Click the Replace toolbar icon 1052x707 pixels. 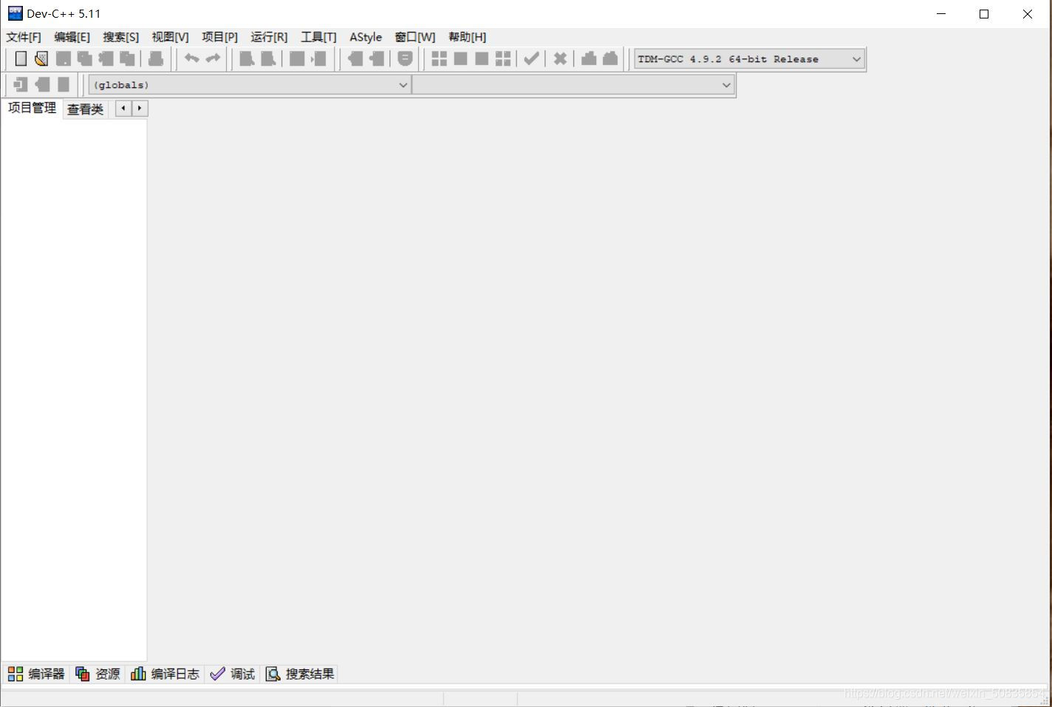pyautogui.click(x=268, y=59)
